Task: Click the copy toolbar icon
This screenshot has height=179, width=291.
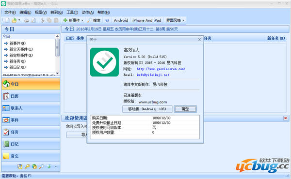Action: click(49, 20)
